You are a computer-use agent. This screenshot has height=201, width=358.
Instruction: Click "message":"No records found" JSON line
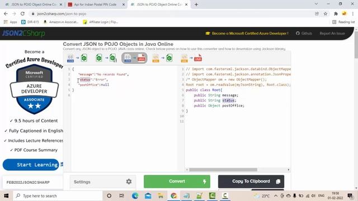click(x=103, y=74)
